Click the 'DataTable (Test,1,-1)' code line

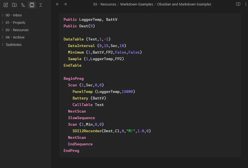87,39
